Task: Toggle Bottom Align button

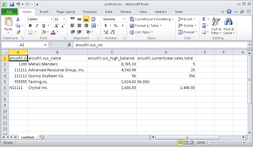Action: pos(86,19)
